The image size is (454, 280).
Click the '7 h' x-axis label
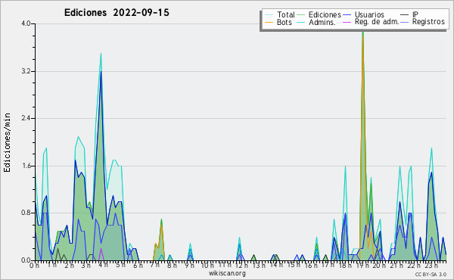pyautogui.click(x=154, y=266)
